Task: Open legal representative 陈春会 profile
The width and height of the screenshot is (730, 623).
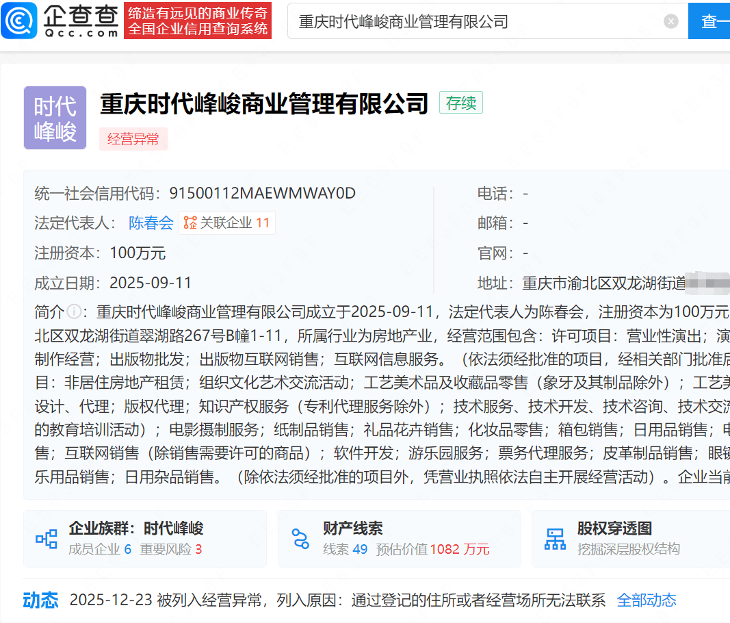Action: (151, 223)
